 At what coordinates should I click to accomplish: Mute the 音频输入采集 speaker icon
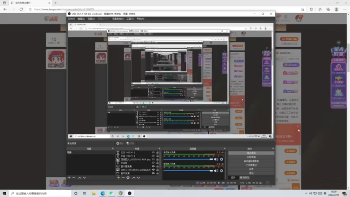216,171
